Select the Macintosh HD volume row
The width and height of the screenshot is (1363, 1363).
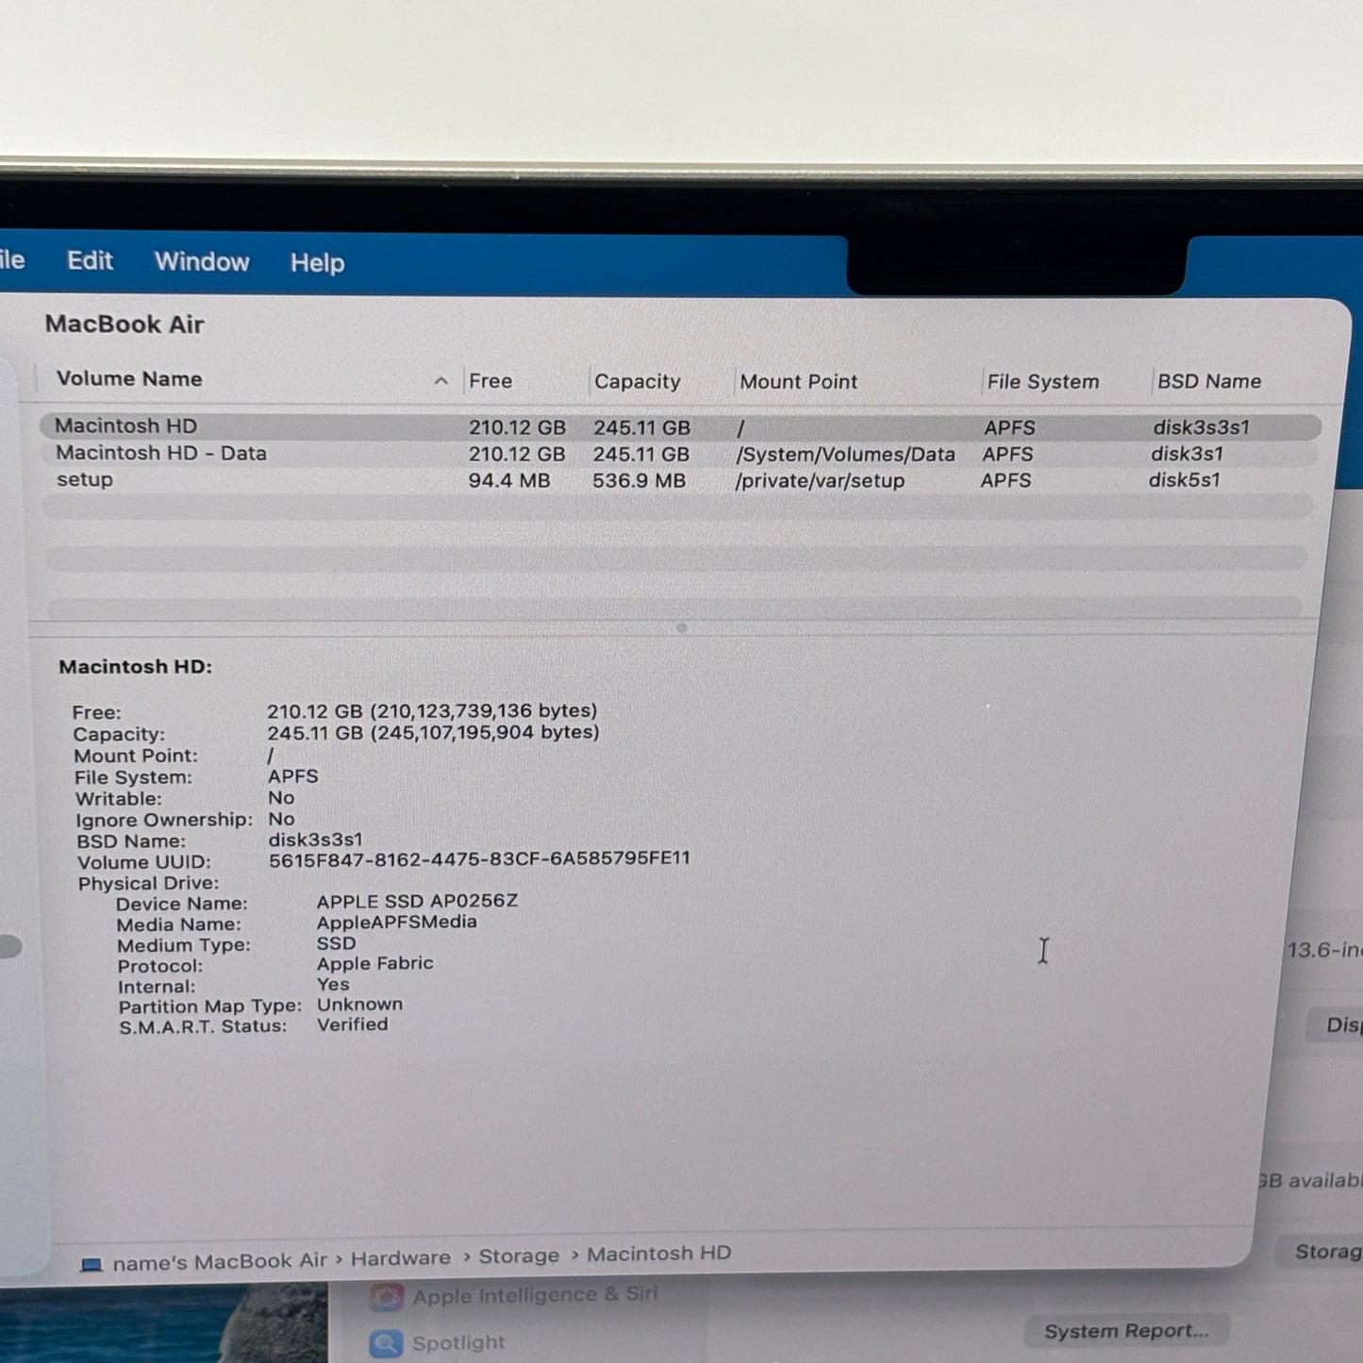[x=680, y=426]
